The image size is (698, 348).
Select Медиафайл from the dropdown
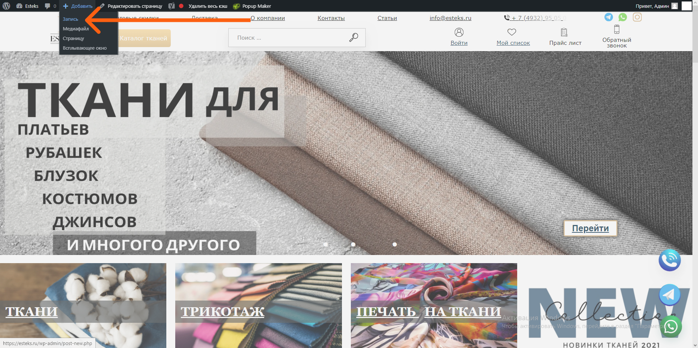point(76,29)
